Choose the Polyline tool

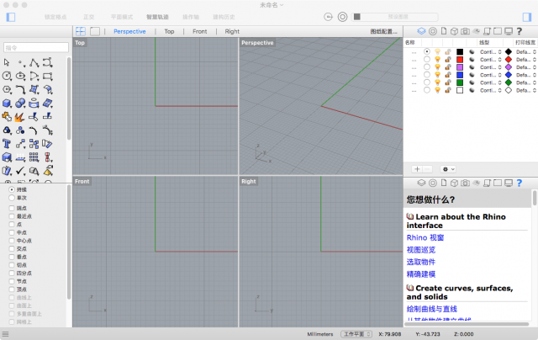click(34, 62)
